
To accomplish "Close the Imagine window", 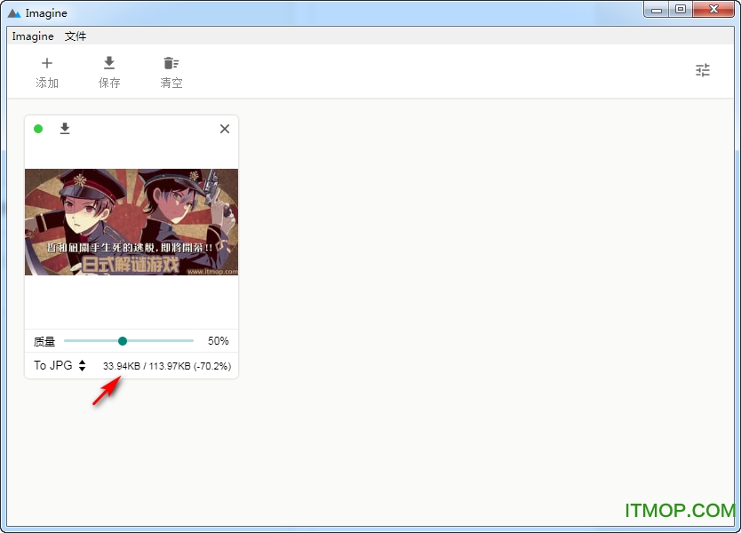I will click(x=713, y=9).
